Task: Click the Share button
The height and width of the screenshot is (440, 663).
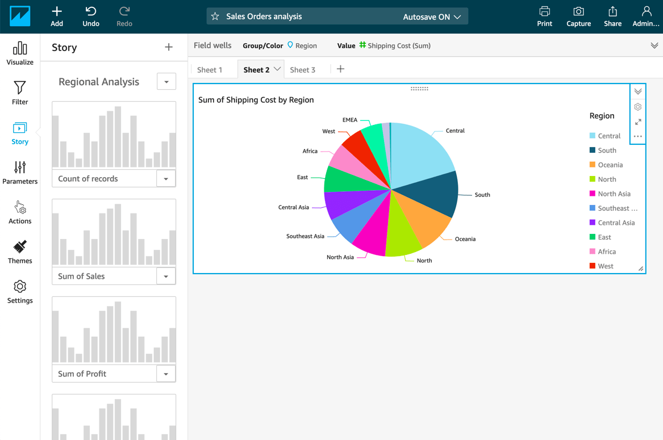Action: point(612,16)
